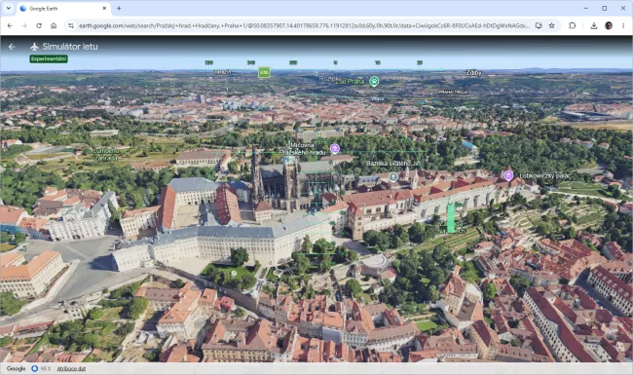
Task: Open the browser home page
Action: click(x=54, y=25)
